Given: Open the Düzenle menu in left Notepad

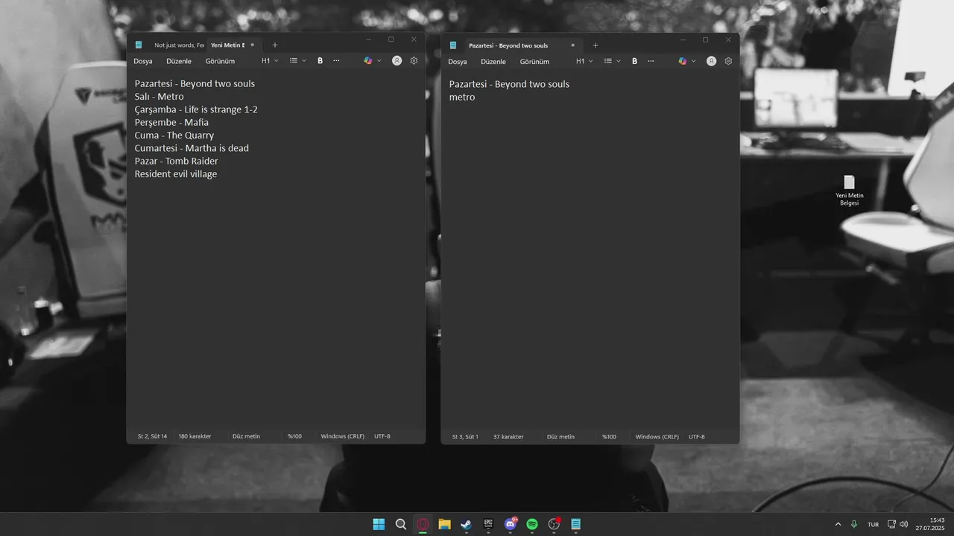Looking at the screenshot, I should click(x=179, y=61).
